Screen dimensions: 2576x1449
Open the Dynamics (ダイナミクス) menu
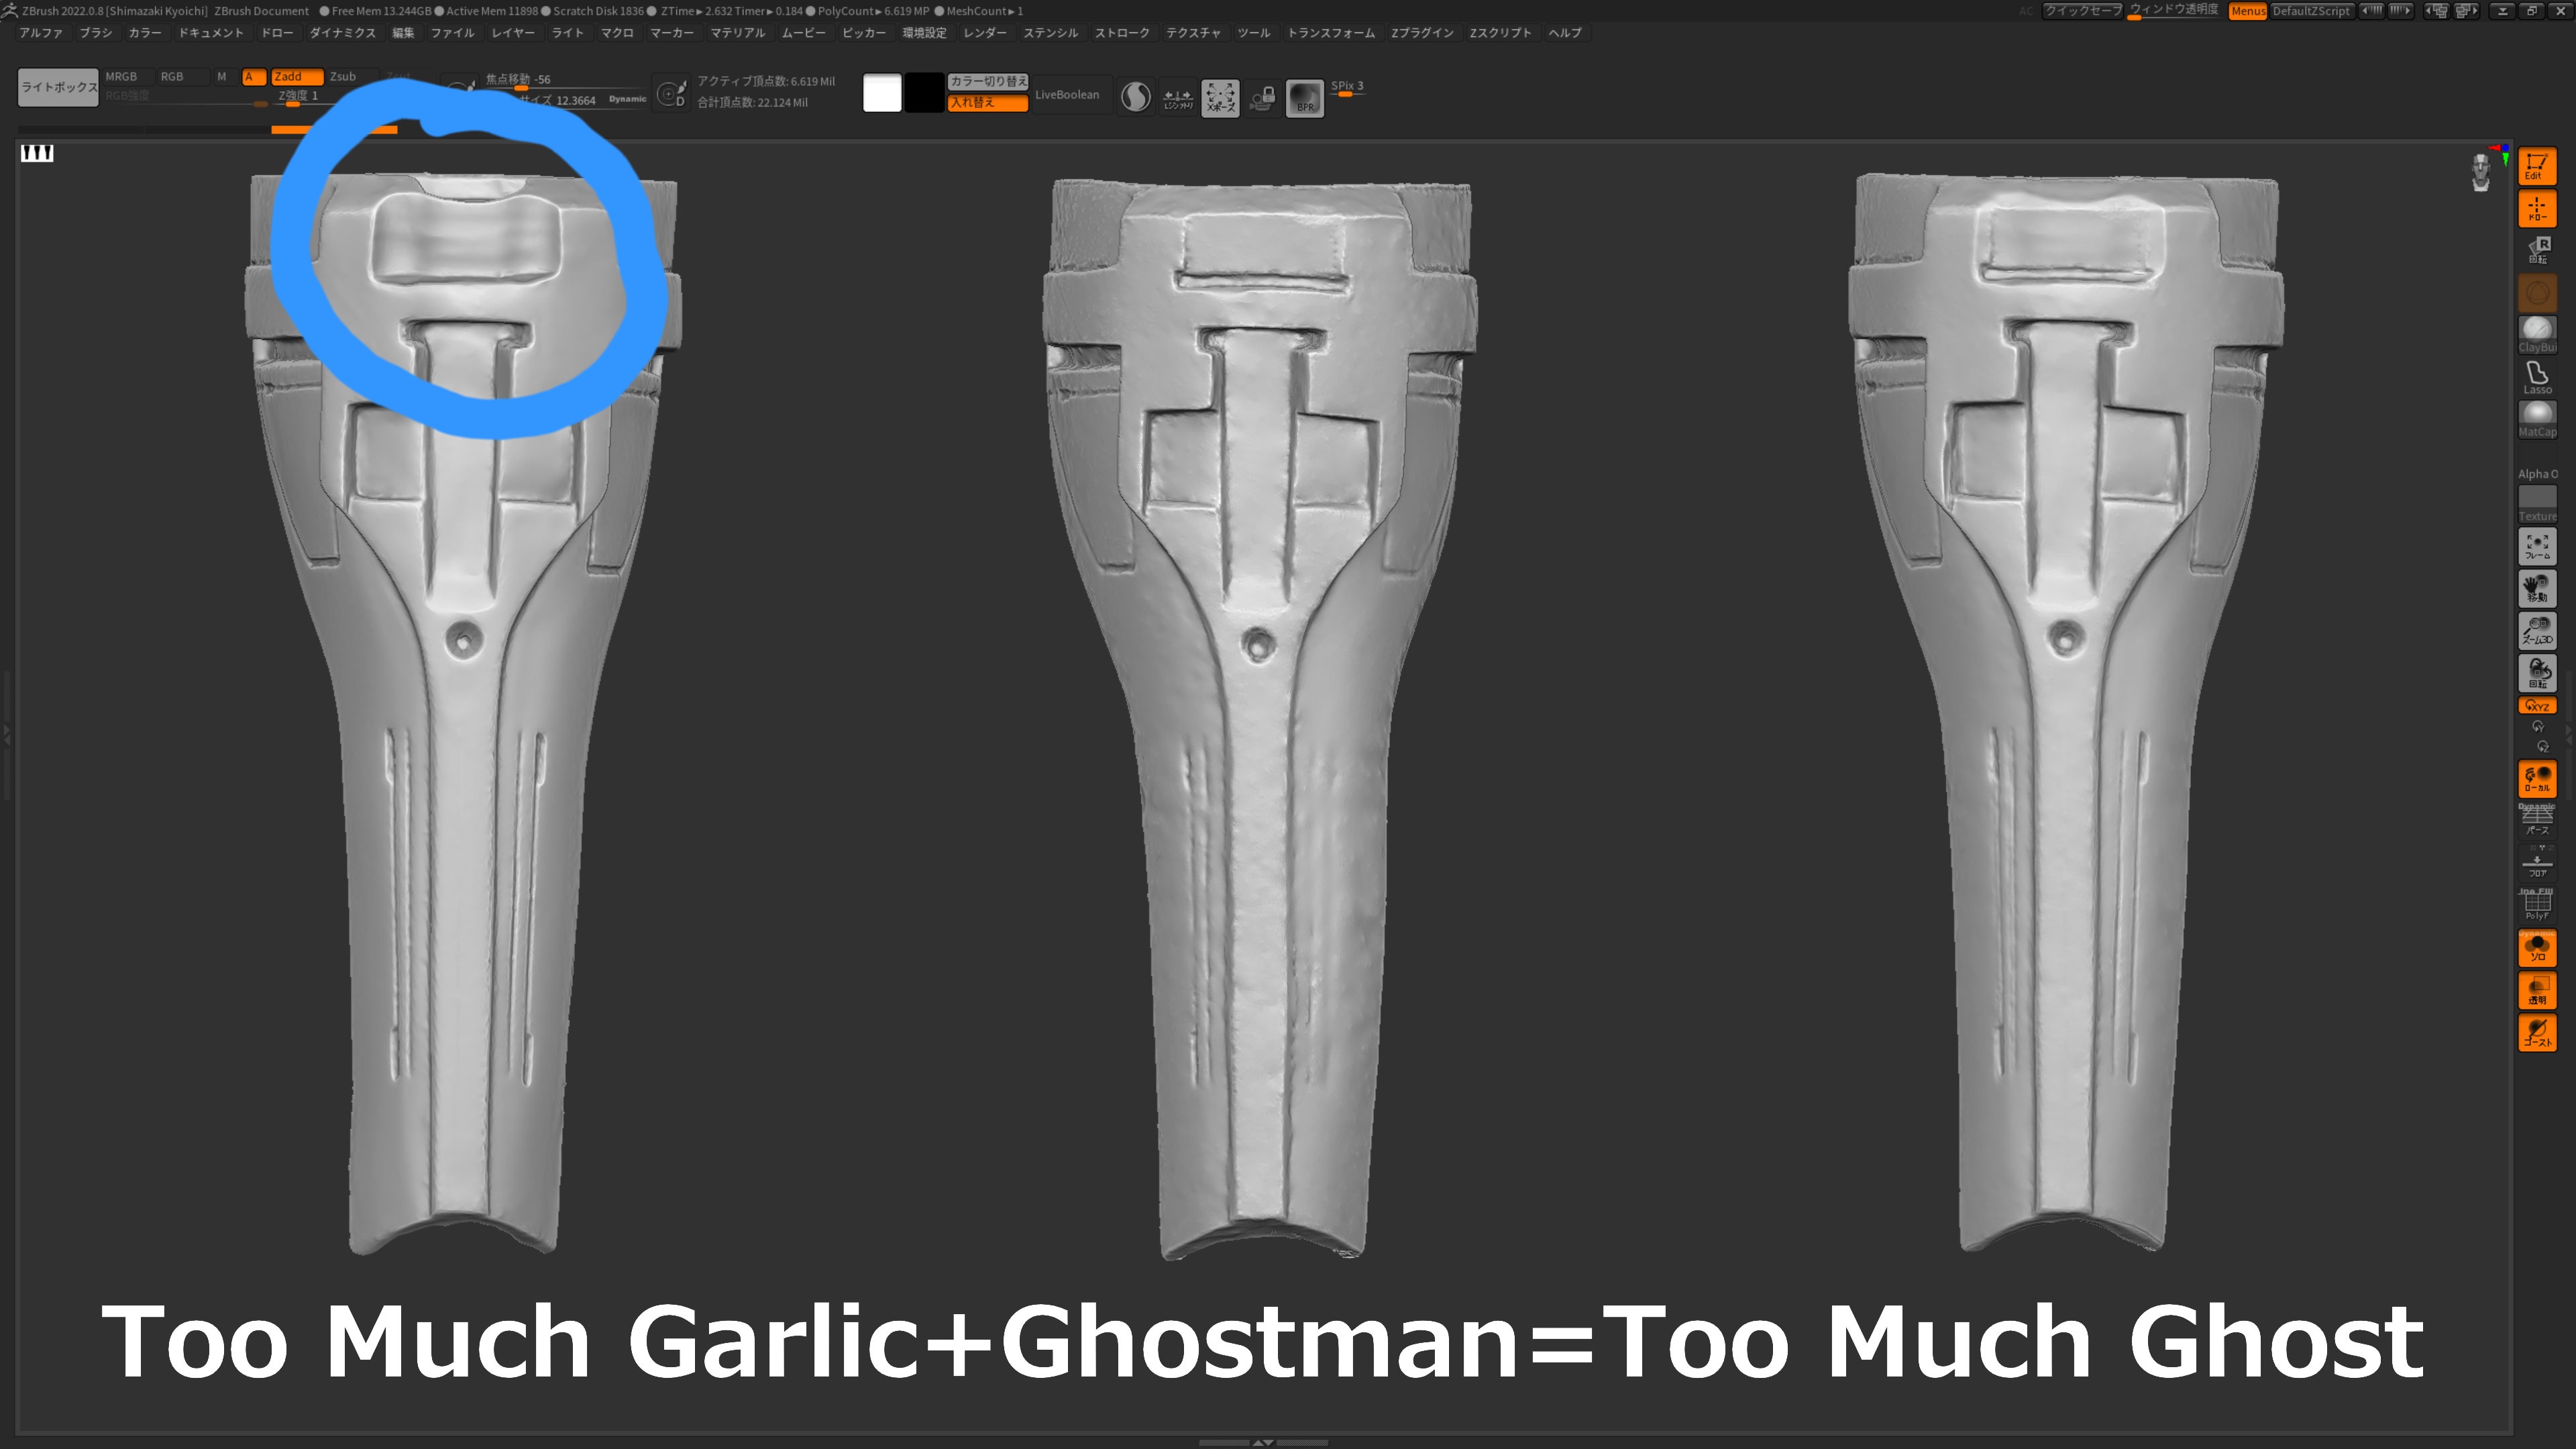tap(343, 33)
